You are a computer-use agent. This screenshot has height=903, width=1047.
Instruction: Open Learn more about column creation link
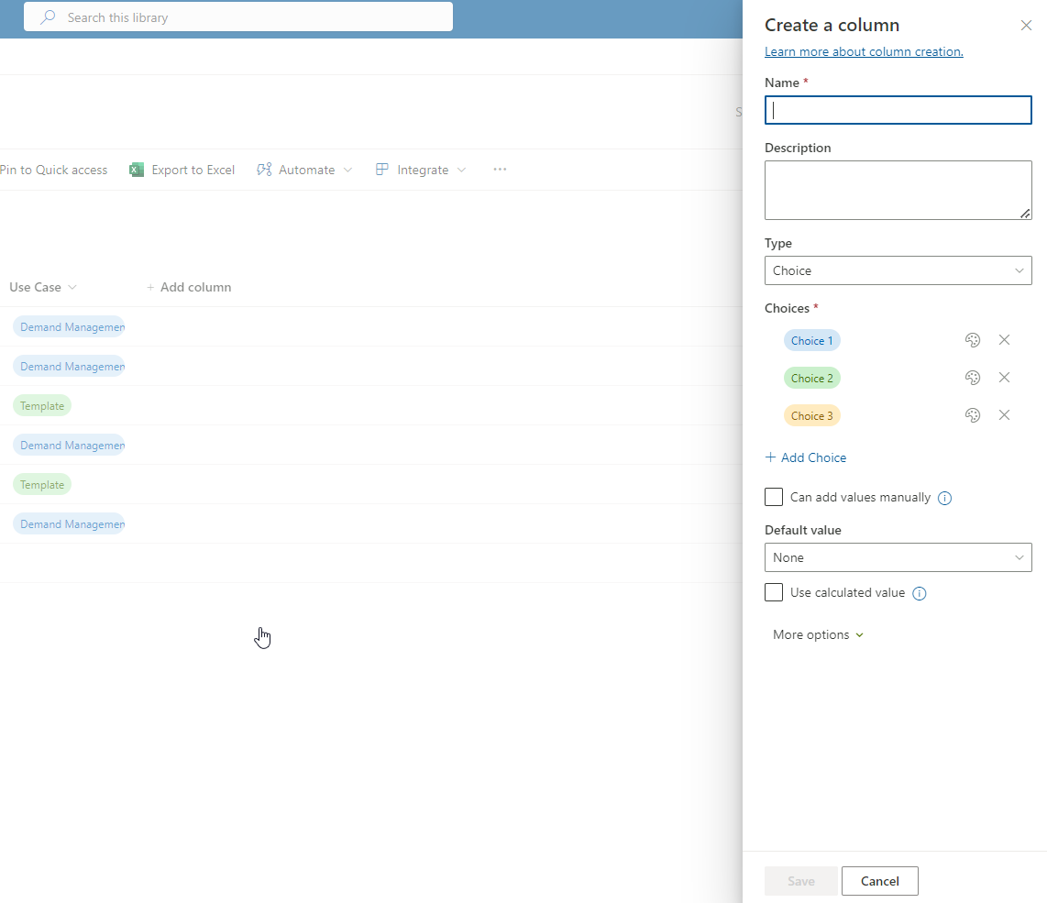coord(864,51)
